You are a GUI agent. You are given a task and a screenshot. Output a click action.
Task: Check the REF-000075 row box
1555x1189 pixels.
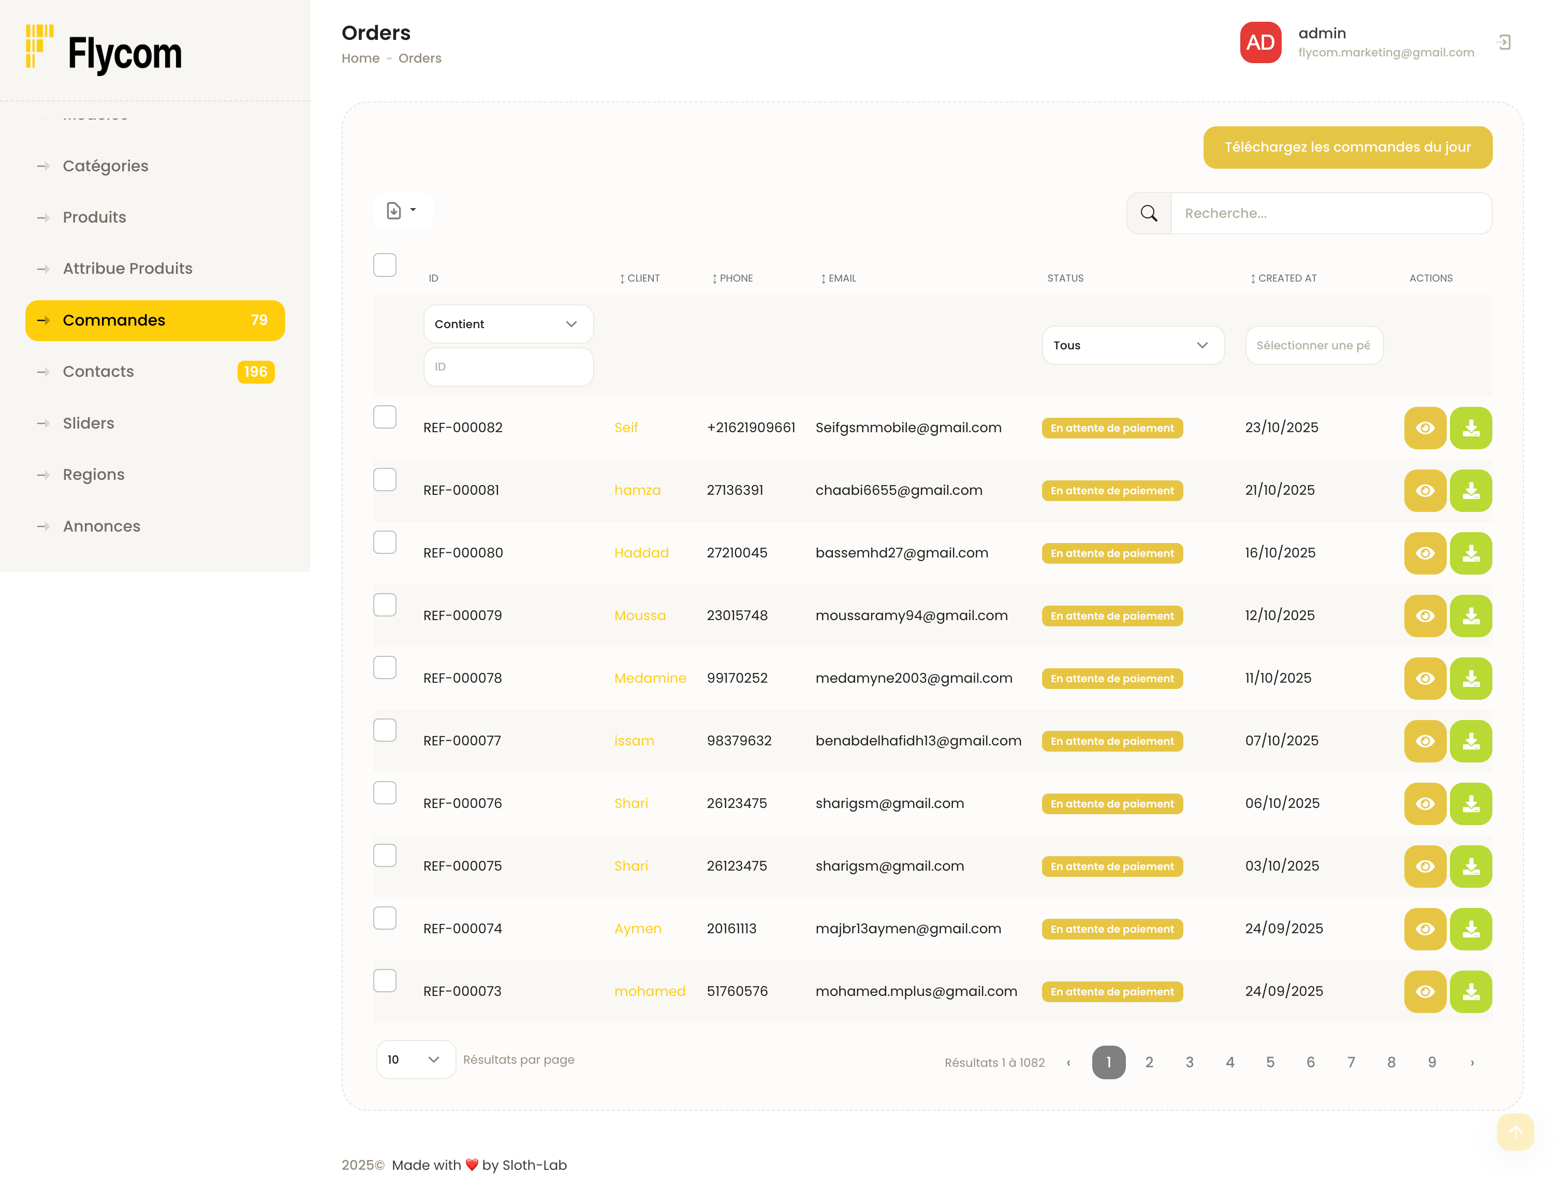point(385,856)
